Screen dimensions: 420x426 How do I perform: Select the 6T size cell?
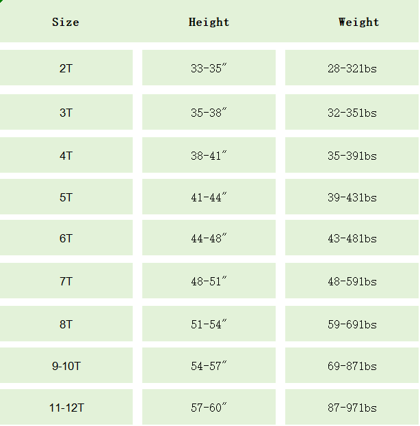(x=66, y=239)
